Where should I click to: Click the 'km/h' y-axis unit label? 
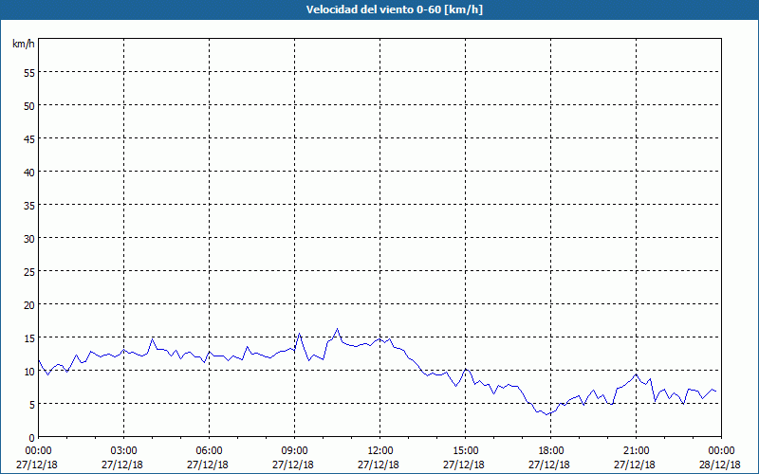(x=24, y=44)
